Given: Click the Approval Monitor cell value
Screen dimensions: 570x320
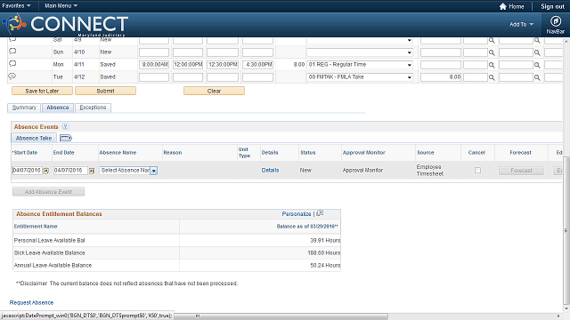Looking at the screenshot, I should [x=362, y=170].
